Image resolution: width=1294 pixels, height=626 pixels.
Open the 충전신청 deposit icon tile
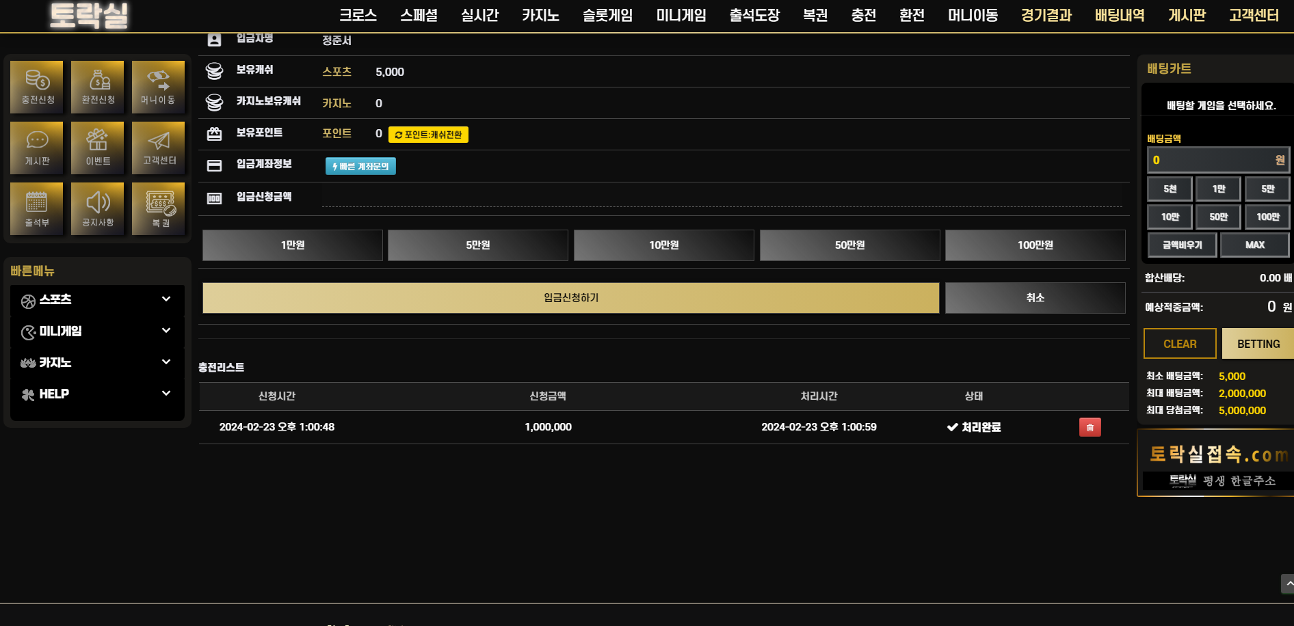pos(37,87)
